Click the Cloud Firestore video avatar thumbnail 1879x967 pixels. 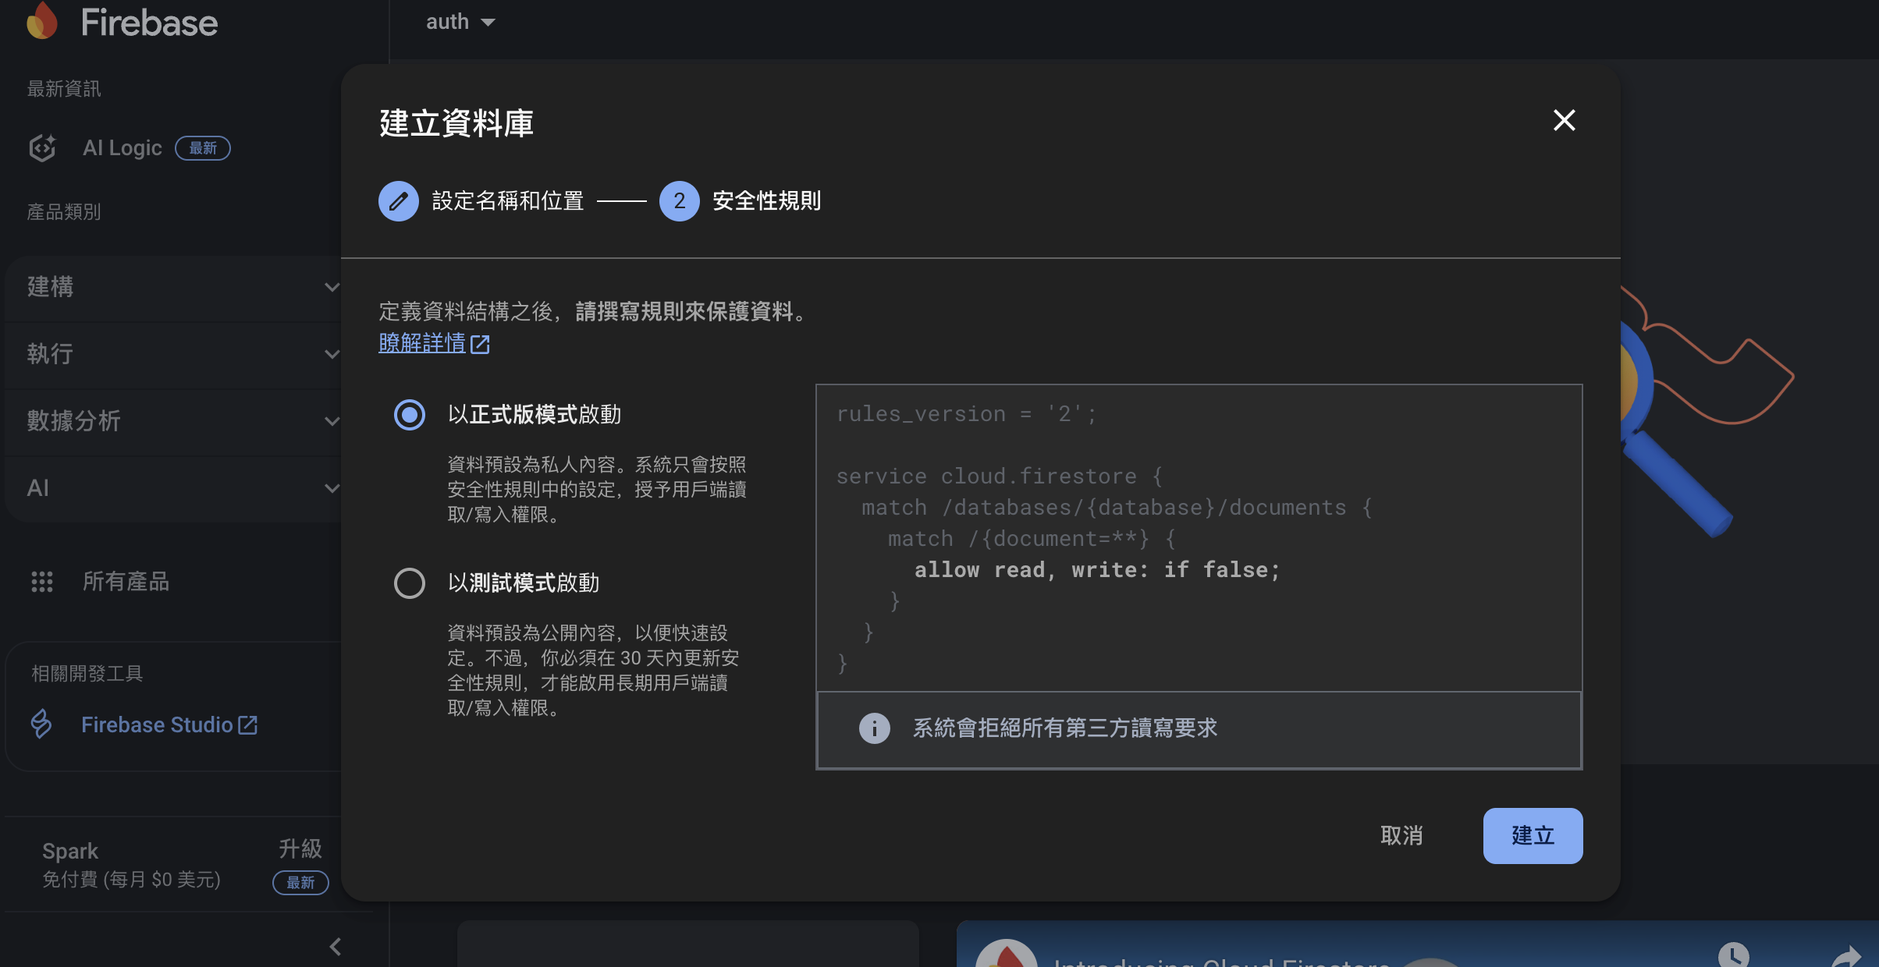(x=1006, y=953)
